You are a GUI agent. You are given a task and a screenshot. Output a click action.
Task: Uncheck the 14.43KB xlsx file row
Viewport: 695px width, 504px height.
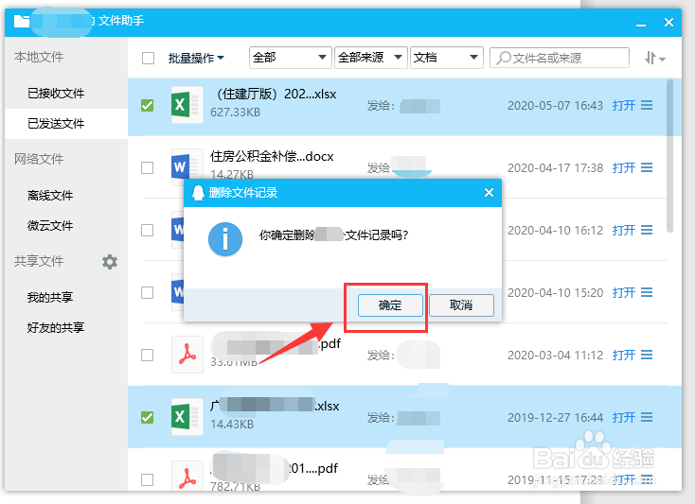[147, 417]
